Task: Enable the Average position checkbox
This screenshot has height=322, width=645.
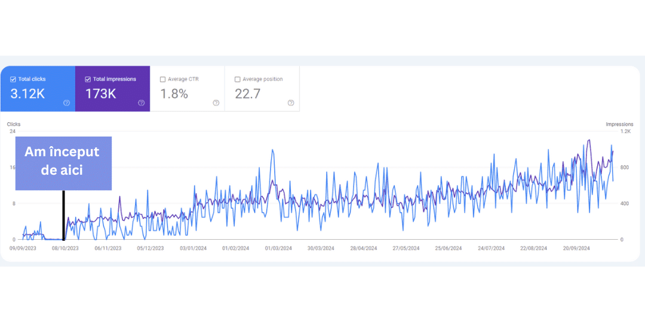Action: [238, 79]
